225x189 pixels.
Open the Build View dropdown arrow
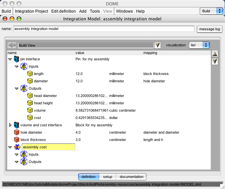coord(157,45)
